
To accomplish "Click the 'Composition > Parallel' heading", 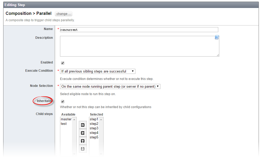I will point(28,13).
